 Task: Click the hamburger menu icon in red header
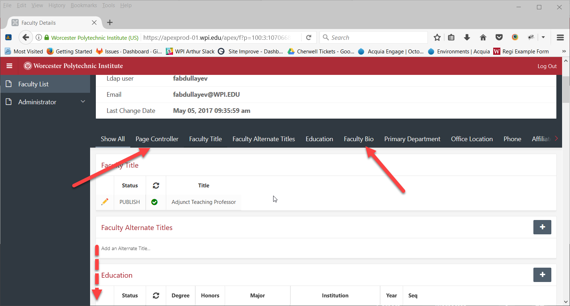(9, 66)
